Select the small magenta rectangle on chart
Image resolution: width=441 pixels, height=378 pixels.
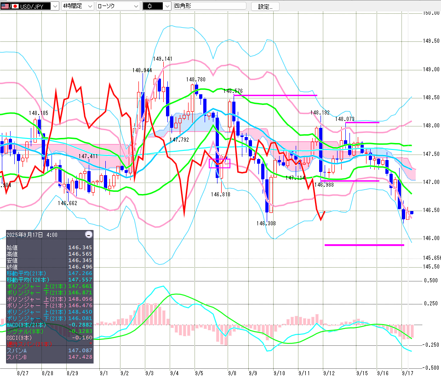219,163
